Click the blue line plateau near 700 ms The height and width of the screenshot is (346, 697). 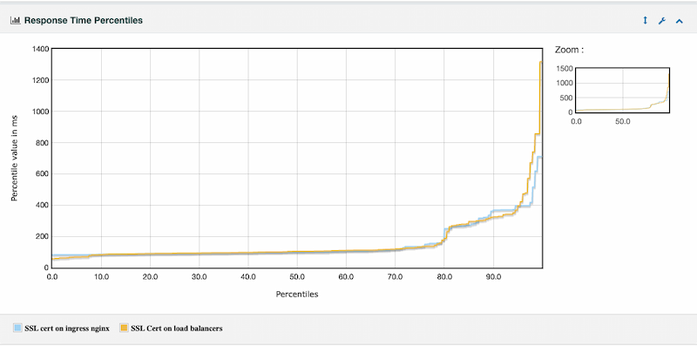pos(540,157)
